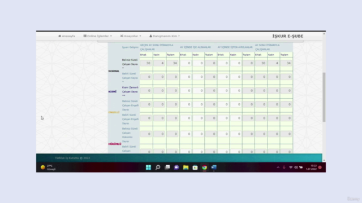Image resolution: width=362 pixels, height=203 pixels.
Task: Click the scrollbar down arrow
Action: 324,160
